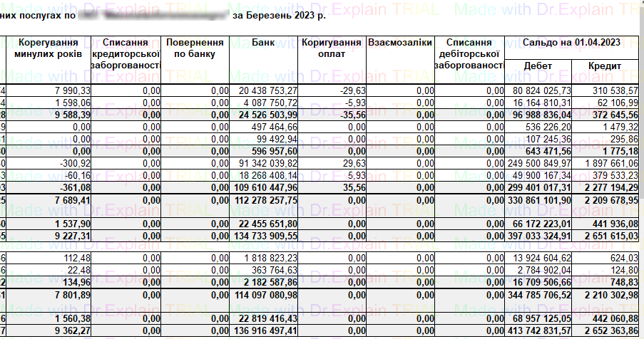The width and height of the screenshot is (644, 339).
Task: Click the "Взаємозаліки" column header
Action: click(x=399, y=43)
